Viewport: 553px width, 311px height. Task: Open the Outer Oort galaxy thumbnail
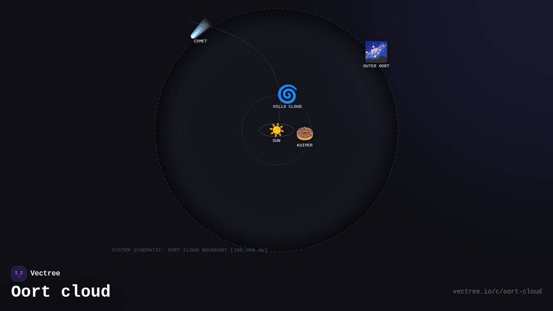376,52
